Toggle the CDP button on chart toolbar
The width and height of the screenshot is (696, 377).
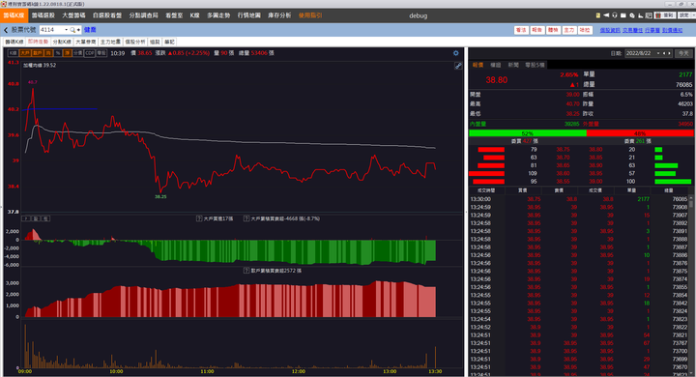(90, 53)
